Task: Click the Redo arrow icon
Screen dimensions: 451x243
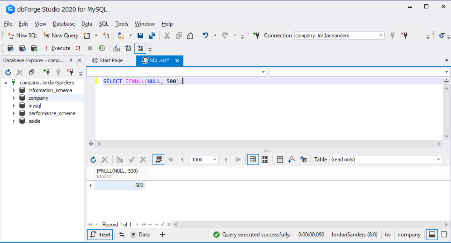Action: 225,35
